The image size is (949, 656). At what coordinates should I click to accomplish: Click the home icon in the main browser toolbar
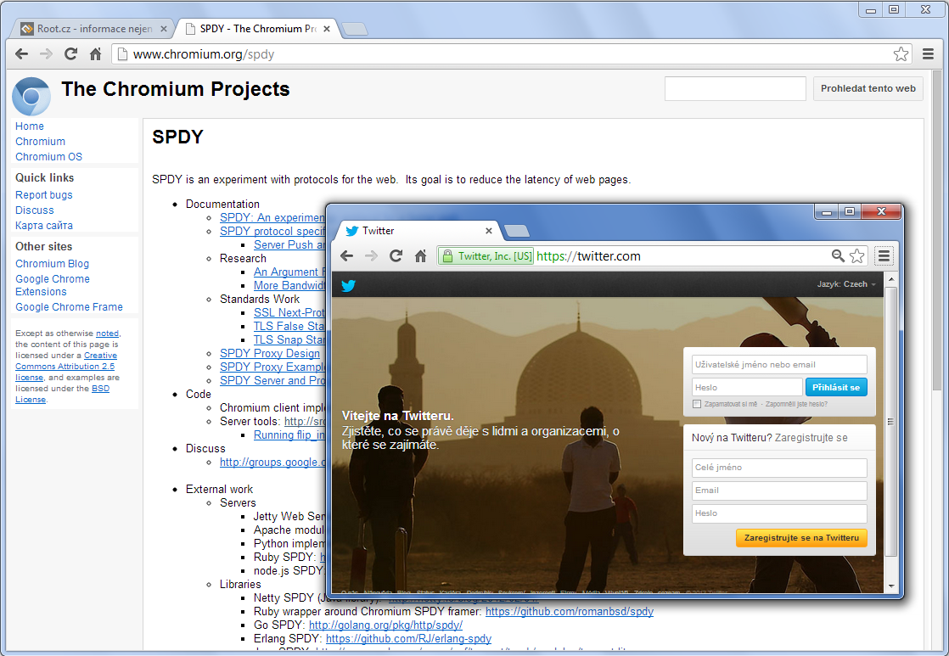(96, 53)
